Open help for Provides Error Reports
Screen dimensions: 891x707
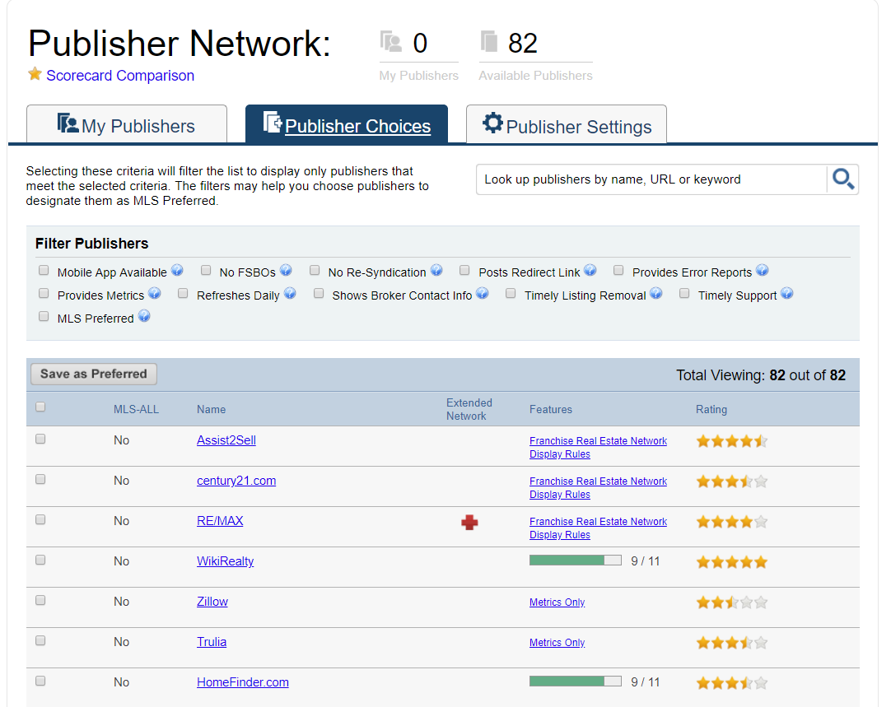762,270
